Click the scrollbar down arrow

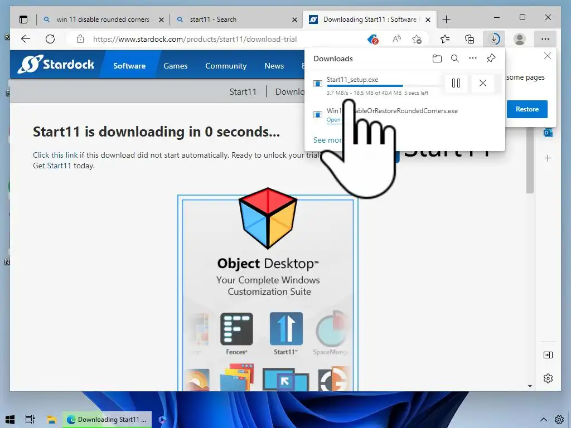[x=530, y=386]
